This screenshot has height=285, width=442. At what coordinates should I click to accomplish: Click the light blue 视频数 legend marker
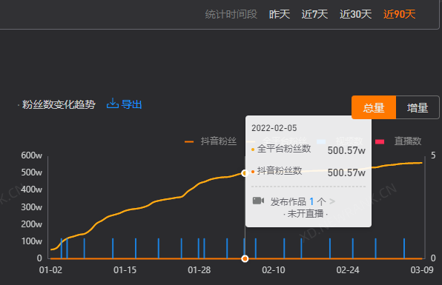(321, 141)
